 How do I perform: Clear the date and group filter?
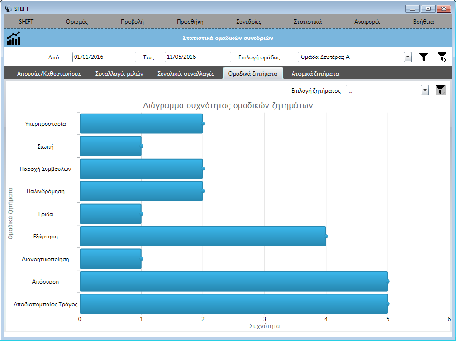[x=442, y=57]
